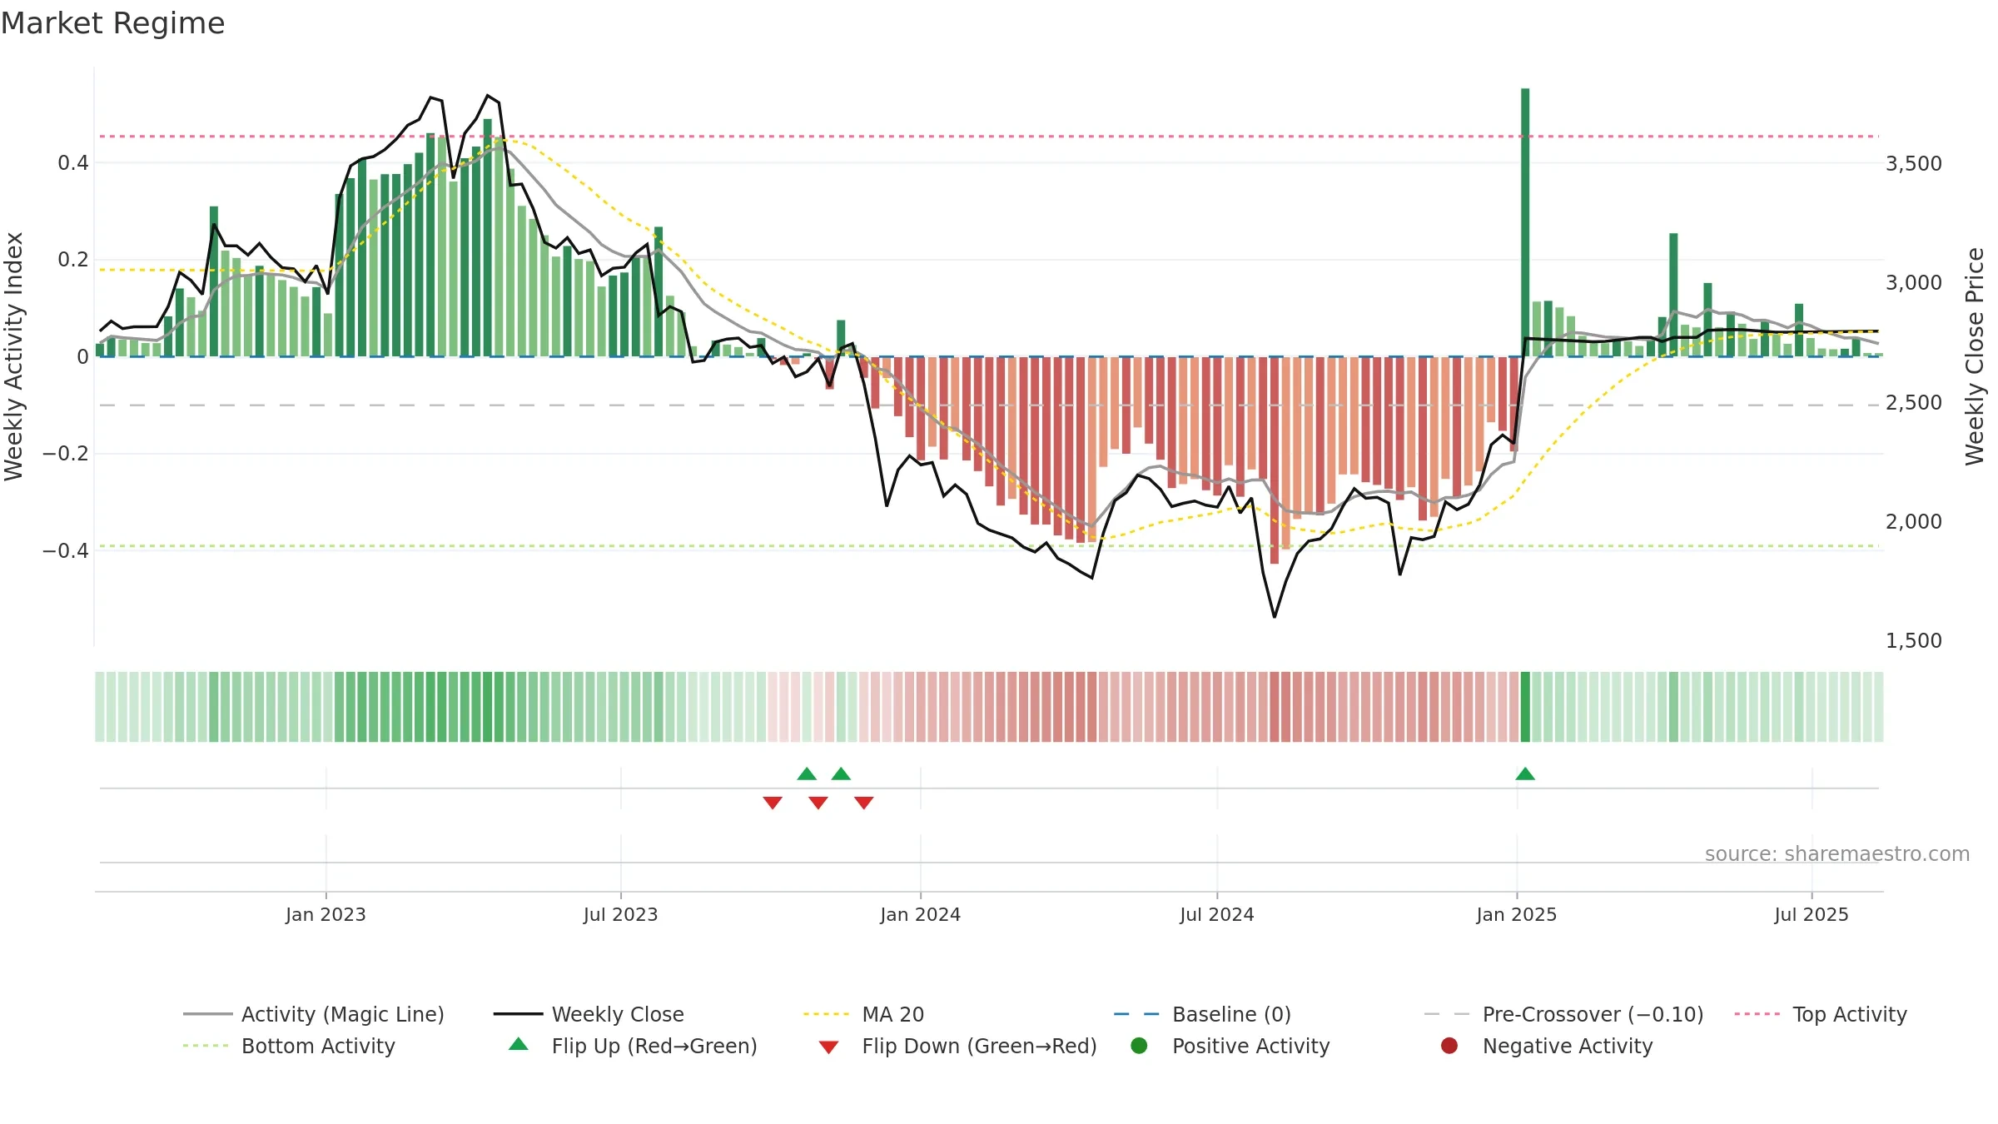Click the 2,500 price axis tick label
Viewport: 1998px width, 1124px height.
coord(1913,402)
